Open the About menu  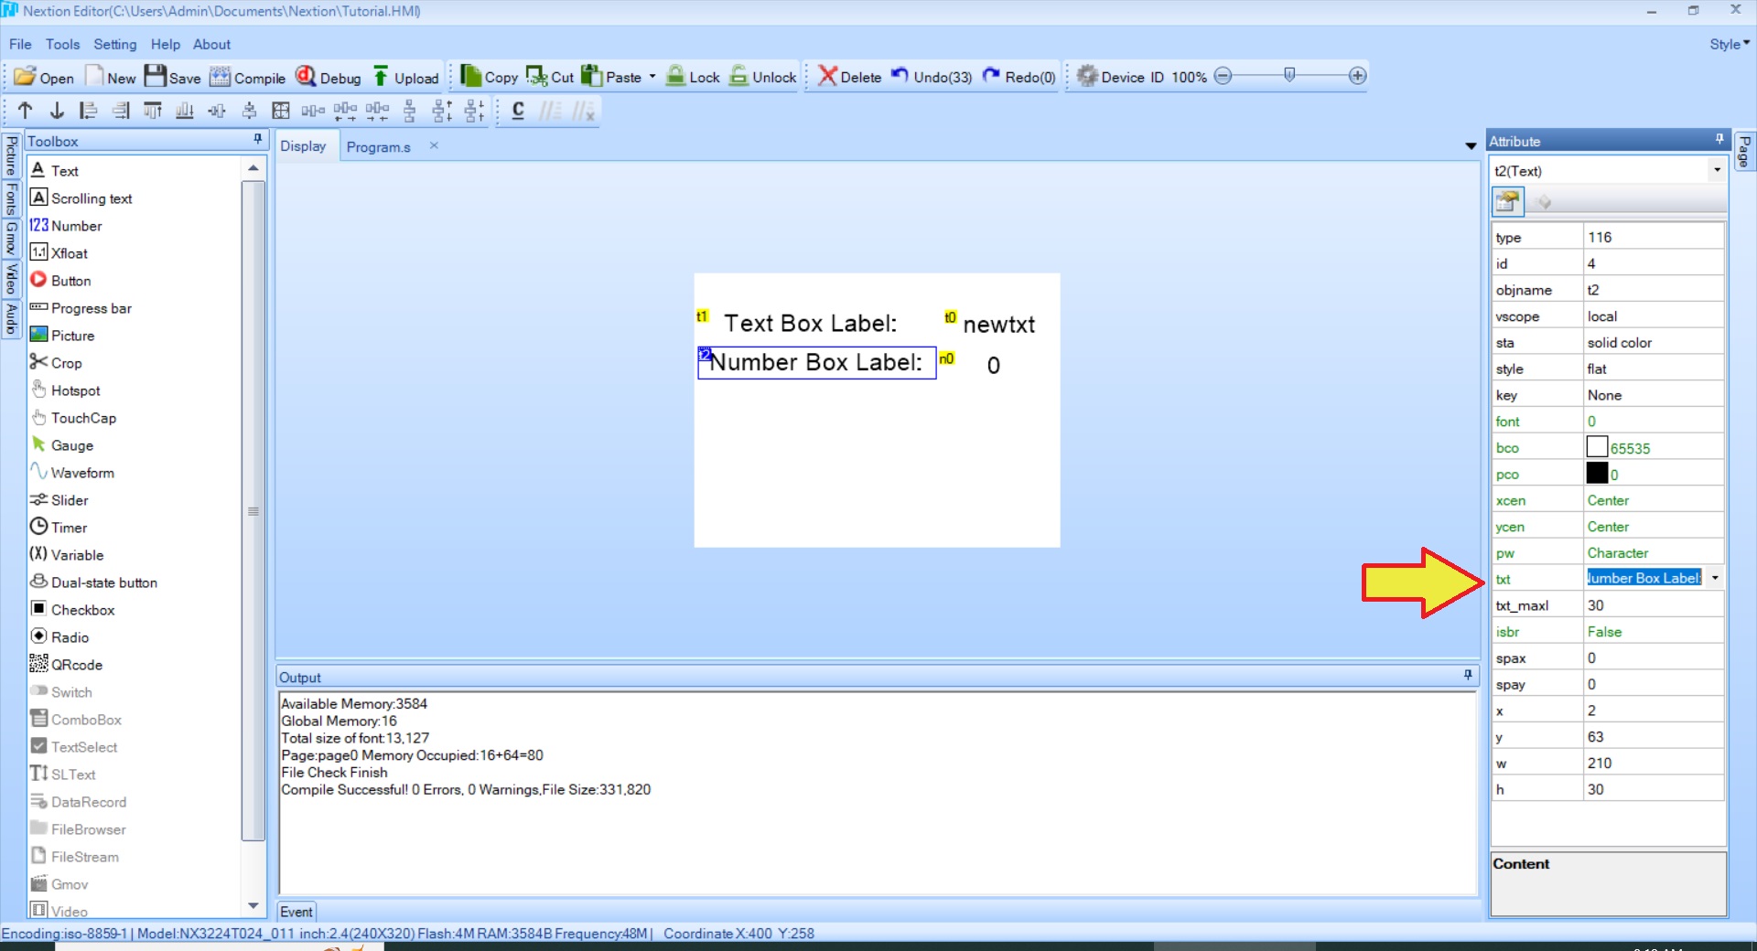pyautogui.click(x=211, y=44)
